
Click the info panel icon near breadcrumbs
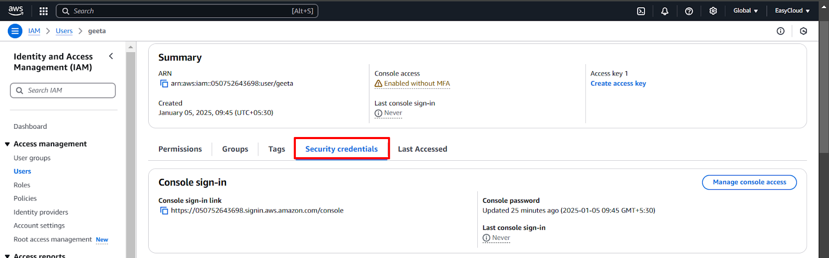click(781, 31)
